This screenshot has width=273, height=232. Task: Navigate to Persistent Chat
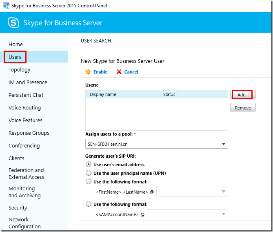tap(26, 95)
